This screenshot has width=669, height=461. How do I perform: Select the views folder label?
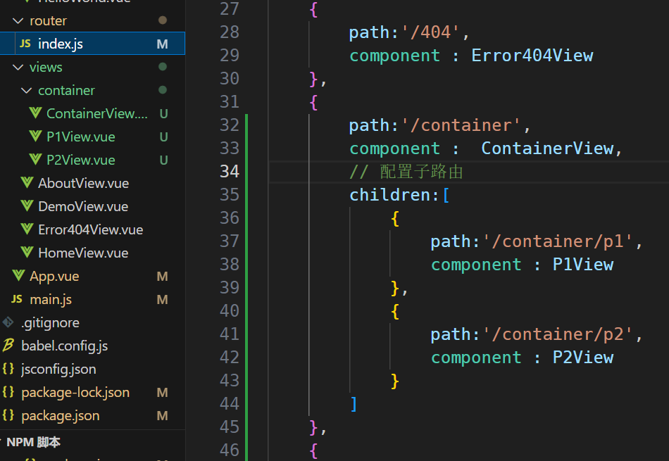pyautogui.click(x=46, y=67)
